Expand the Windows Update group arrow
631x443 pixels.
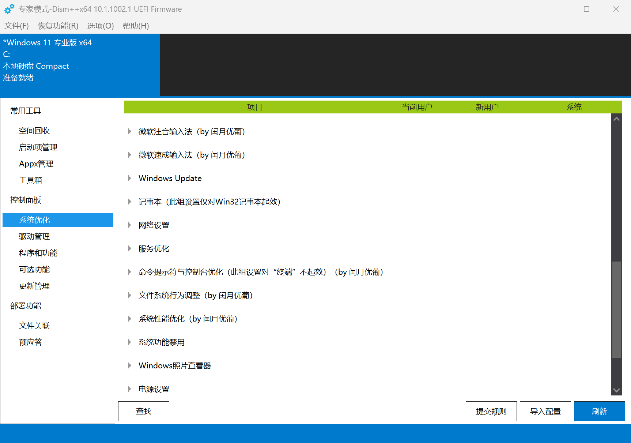129,178
